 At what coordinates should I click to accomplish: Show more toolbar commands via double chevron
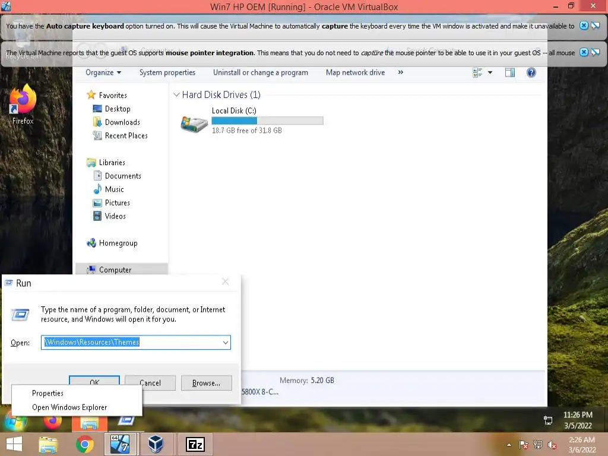401,72
